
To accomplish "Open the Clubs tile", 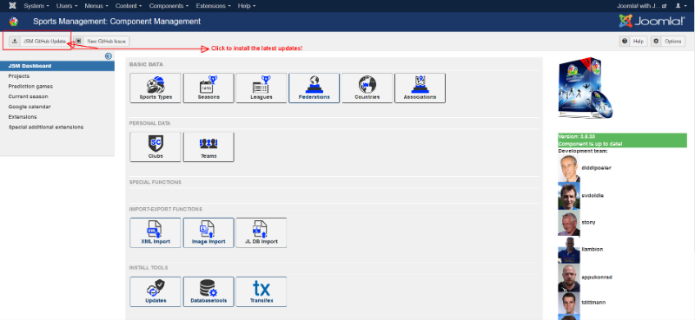I will pos(156,147).
